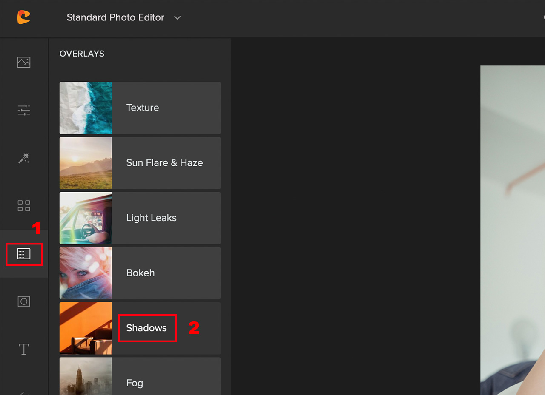Select the overlays sidebar icon
Screen dimensions: 545x395
click(x=24, y=254)
